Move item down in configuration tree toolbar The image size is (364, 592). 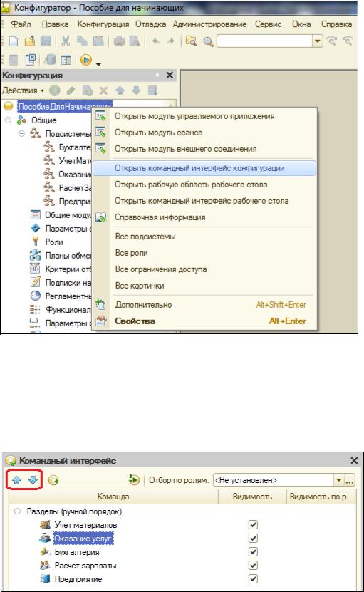(x=136, y=90)
